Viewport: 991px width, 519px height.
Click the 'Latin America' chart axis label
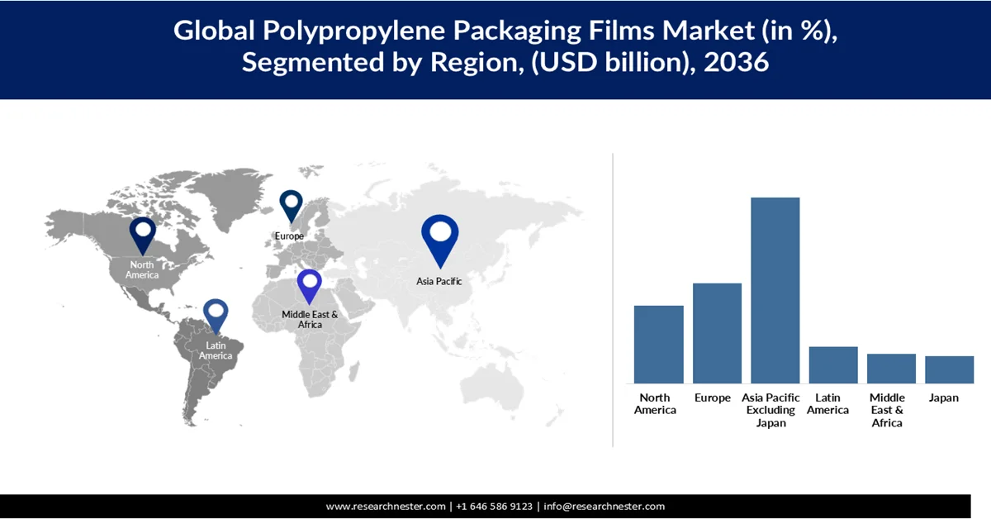828,404
